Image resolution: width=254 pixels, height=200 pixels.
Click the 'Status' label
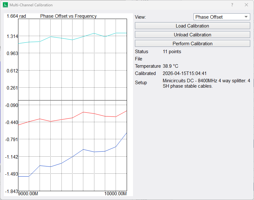pos(142,52)
